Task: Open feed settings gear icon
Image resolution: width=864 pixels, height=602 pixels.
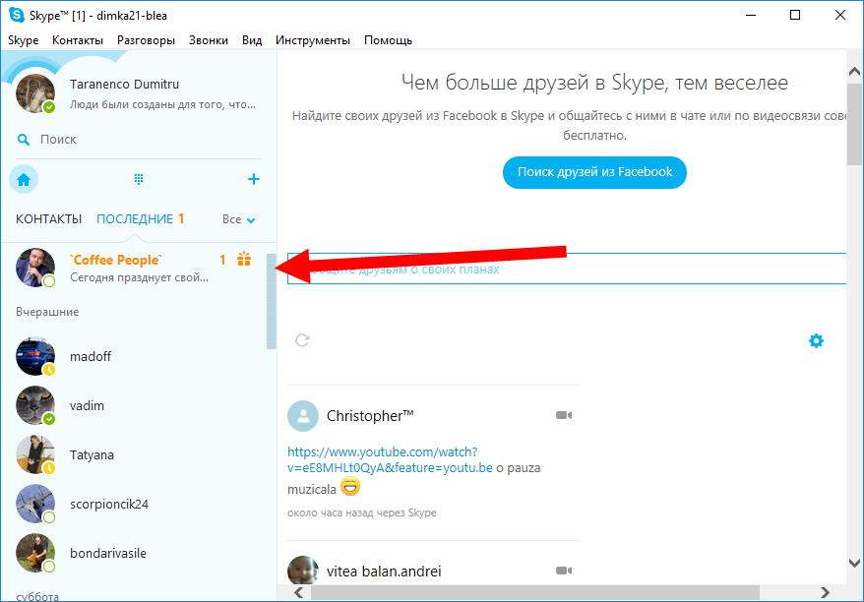Action: tap(816, 341)
